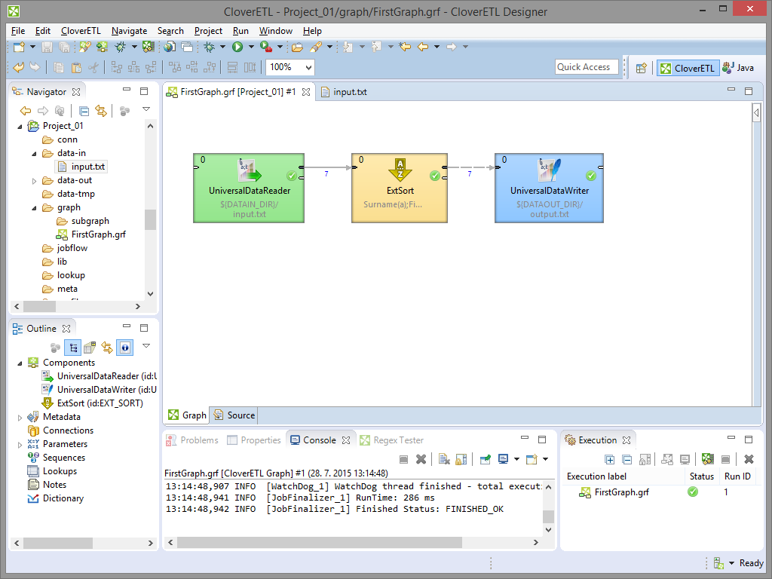Expand all entries in Execution panel
This screenshot has height=579, width=772.
click(610, 459)
